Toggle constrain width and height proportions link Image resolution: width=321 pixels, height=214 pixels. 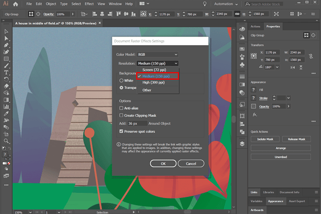click(x=310, y=55)
